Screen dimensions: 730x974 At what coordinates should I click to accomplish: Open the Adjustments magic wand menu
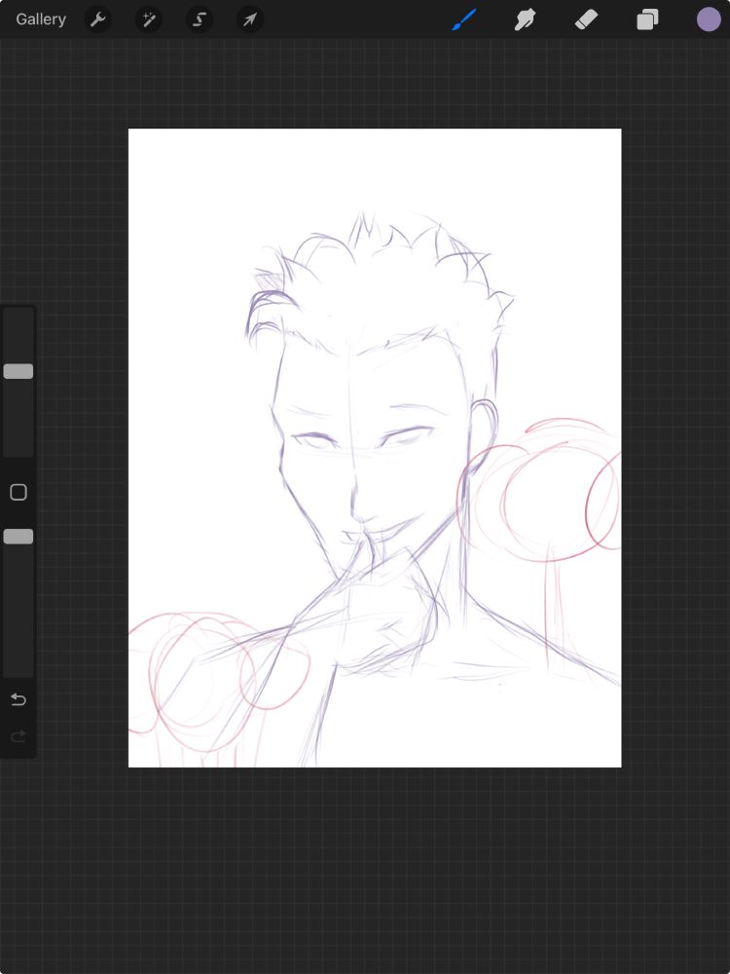(x=148, y=19)
